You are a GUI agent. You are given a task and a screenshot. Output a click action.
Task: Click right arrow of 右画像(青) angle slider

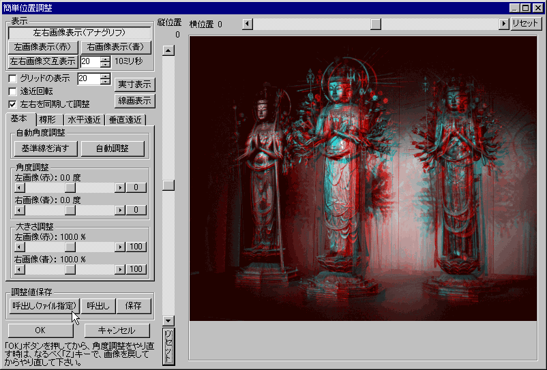tap(120, 210)
